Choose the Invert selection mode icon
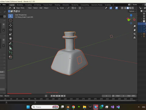 [x=16, y=11]
